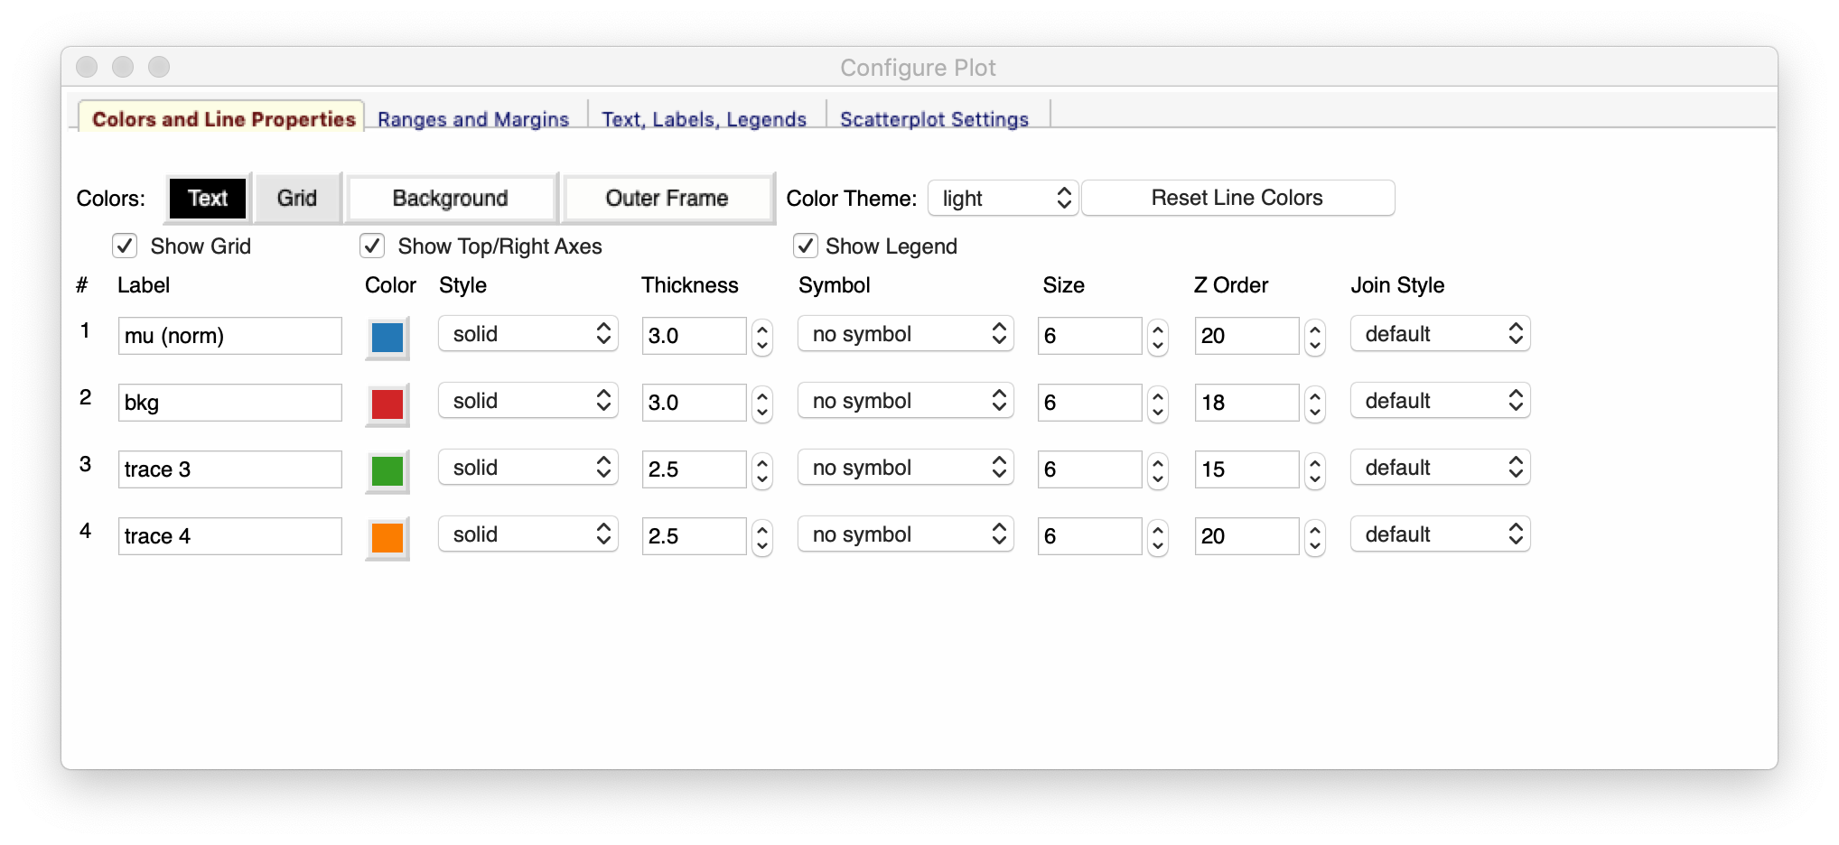The image size is (1839, 845).
Task: Increase thickness of trace 1 with up arrow
Action: coord(762,328)
